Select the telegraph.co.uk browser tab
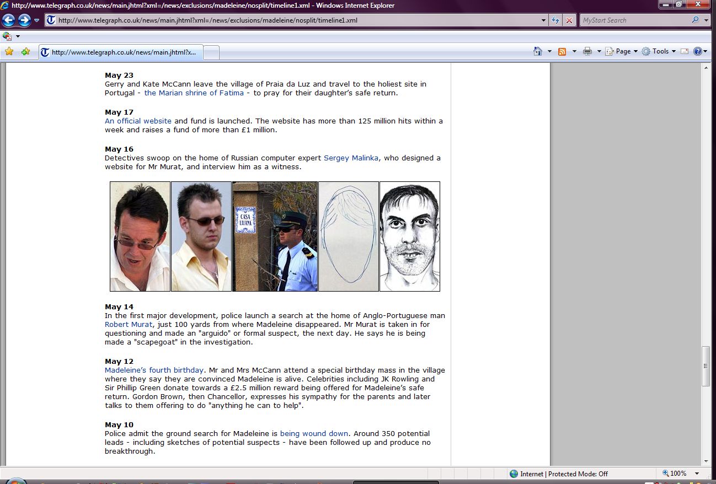Viewport: 716px width, 484px height. [x=120, y=52]
